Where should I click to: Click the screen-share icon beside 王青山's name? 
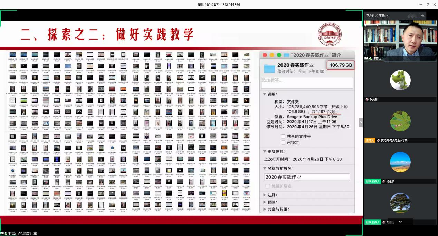tap(366, 59)
